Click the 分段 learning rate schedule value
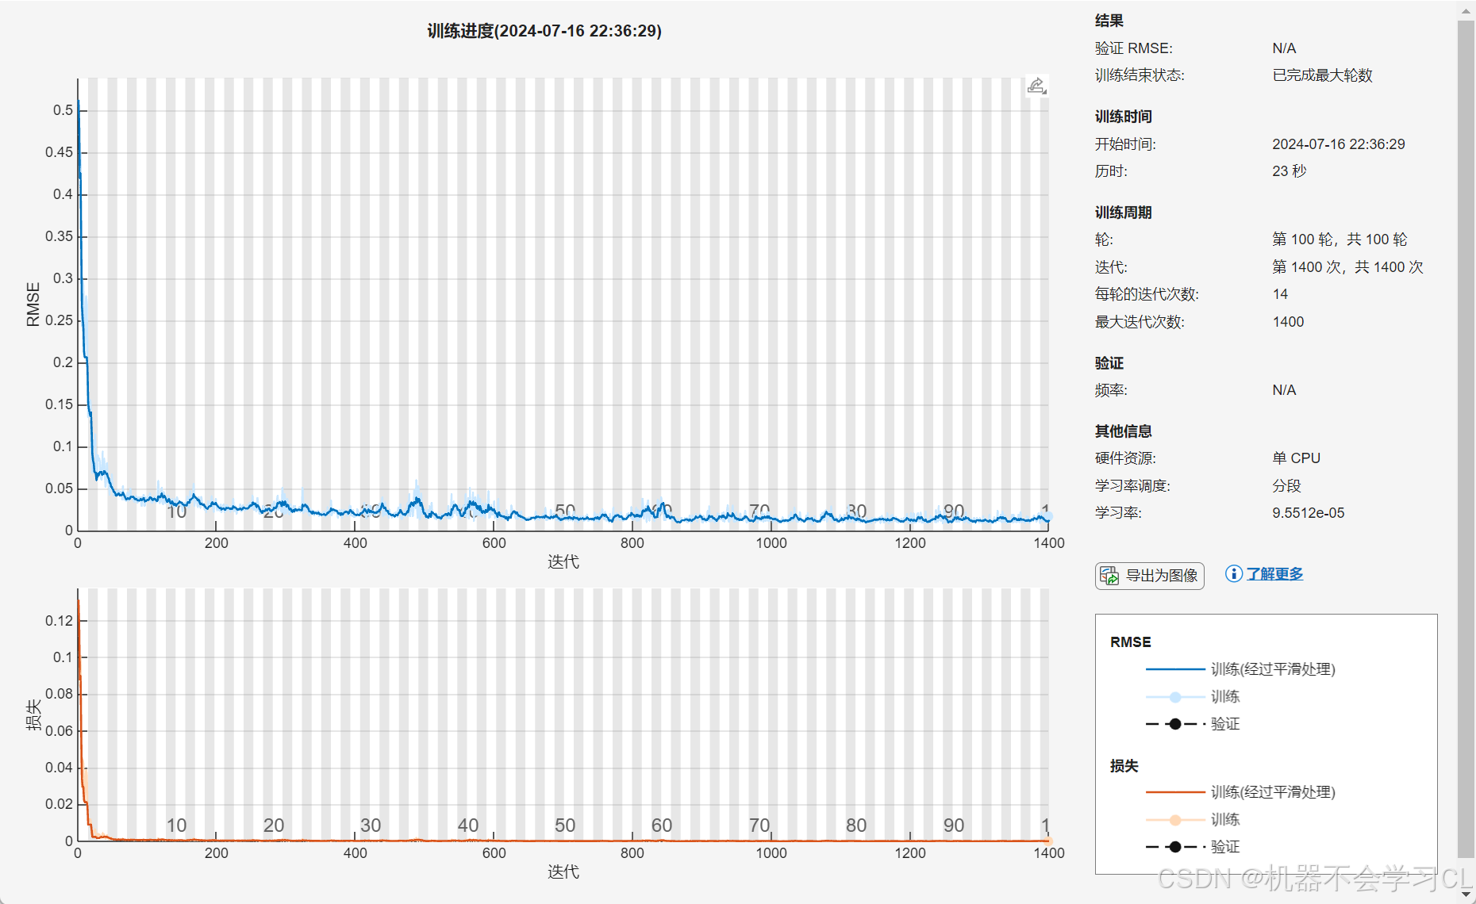The height and width of the screenshot is (904, 1476). (1286, 486)
